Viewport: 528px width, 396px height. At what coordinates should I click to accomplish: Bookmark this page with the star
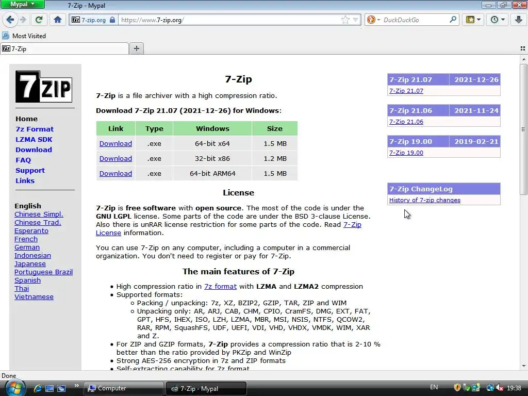(345, 20)
